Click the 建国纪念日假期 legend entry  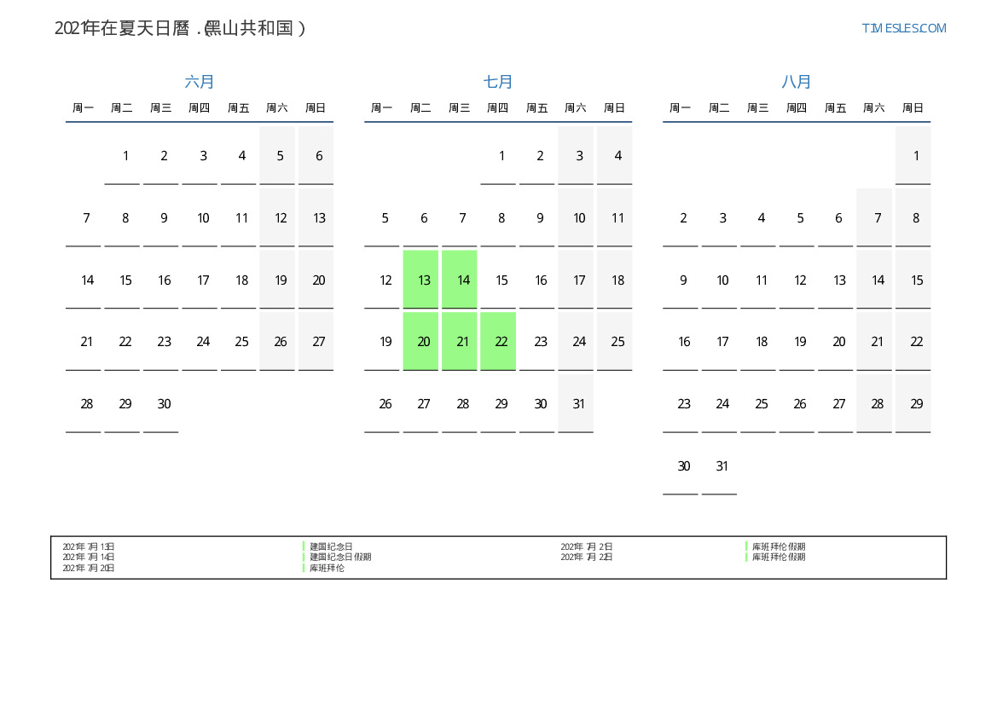340,557
